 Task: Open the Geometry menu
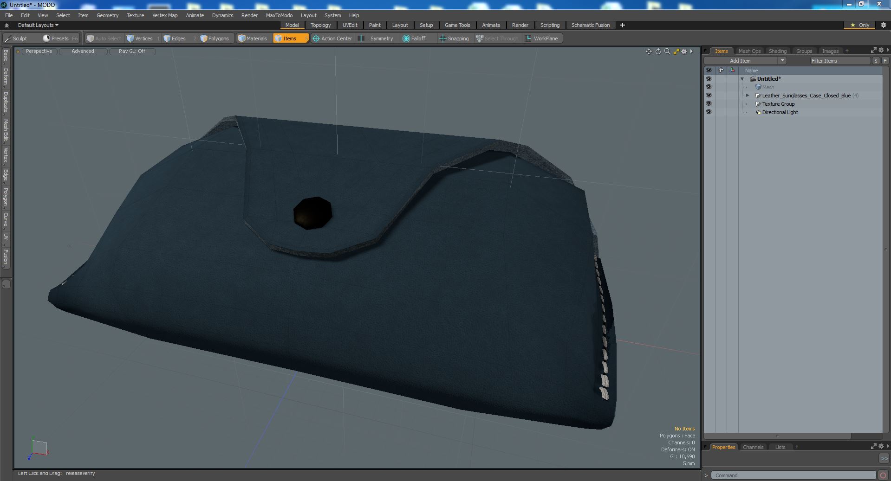[107, 15]
